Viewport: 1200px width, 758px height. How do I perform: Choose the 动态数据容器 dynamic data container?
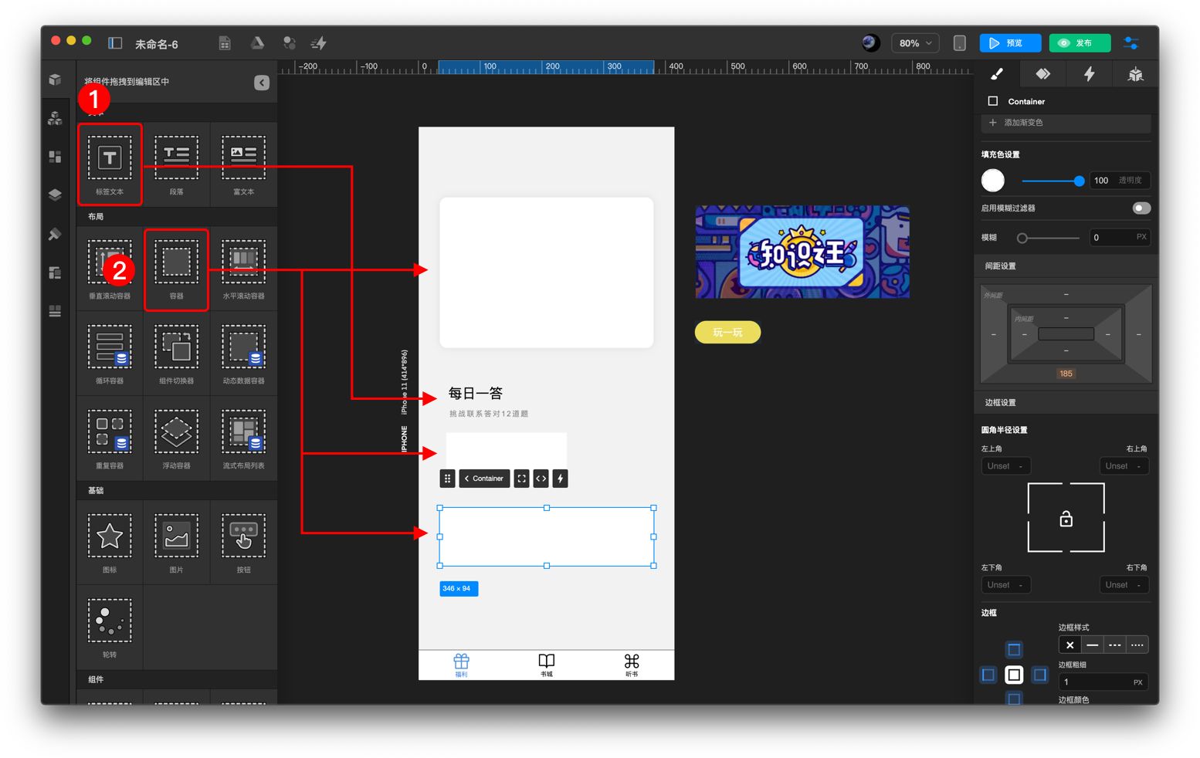(x=243, y=354)
